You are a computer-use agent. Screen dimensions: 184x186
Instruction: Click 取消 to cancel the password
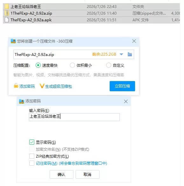click(87, 174)
